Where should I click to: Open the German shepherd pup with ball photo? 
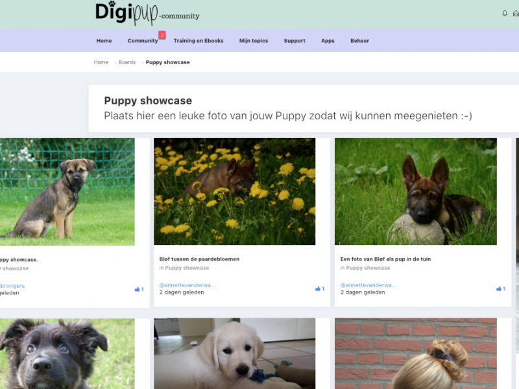click(415, 191)
